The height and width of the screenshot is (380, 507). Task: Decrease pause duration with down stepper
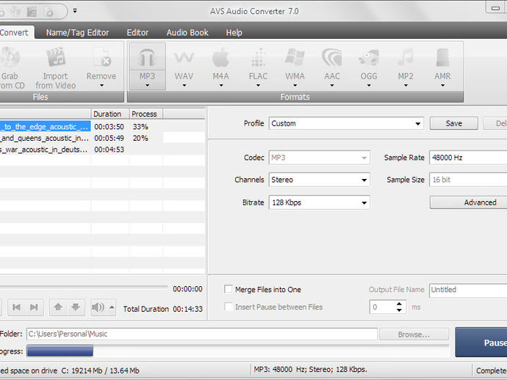[399, 310]
